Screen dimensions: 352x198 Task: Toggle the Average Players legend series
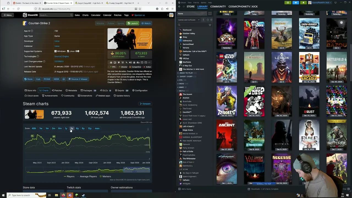click(87, 177)
